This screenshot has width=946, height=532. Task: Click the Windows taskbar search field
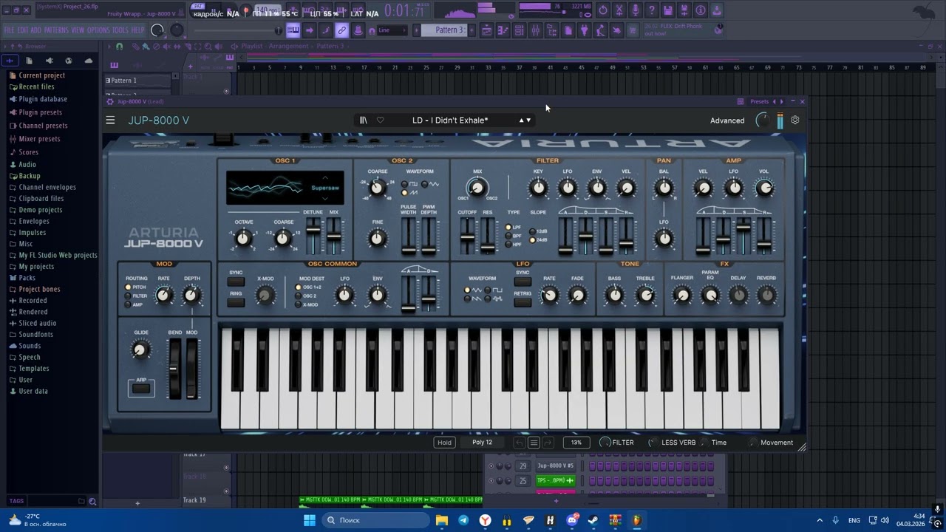(x=377, y=520)
